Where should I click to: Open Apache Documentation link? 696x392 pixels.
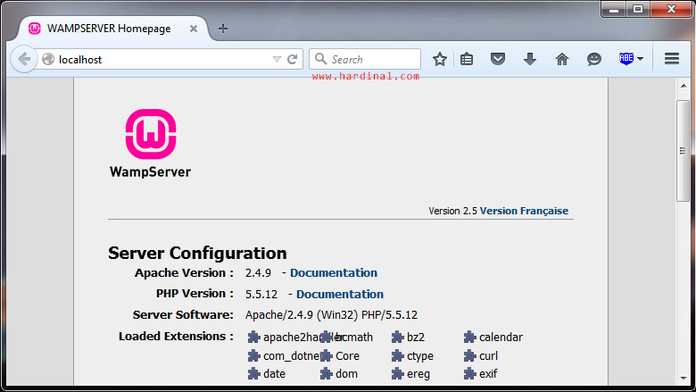pyautogui.click(x=334, y=272)
